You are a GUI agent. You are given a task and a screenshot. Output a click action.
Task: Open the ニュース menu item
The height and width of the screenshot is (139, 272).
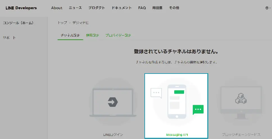[x=75, y=8]
